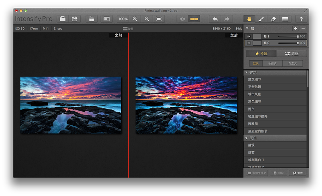Apply the 建筑细节 preset

[275, 79]
